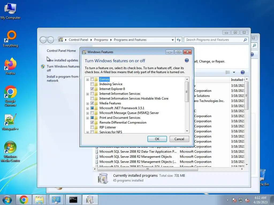Expand the Microsoft Message Queue Server node
The height and width of the screenshot is (205, 274).
tap(87, 113)
